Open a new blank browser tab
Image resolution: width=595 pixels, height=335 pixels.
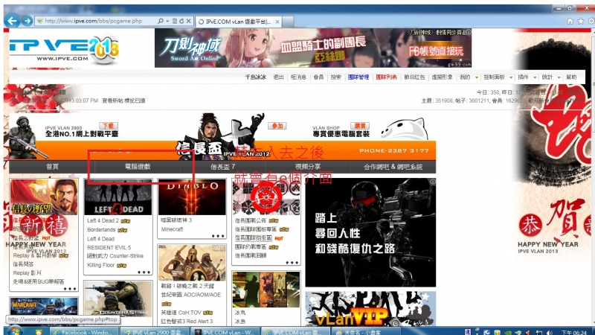pyautogui.click(x=288, y=22)
